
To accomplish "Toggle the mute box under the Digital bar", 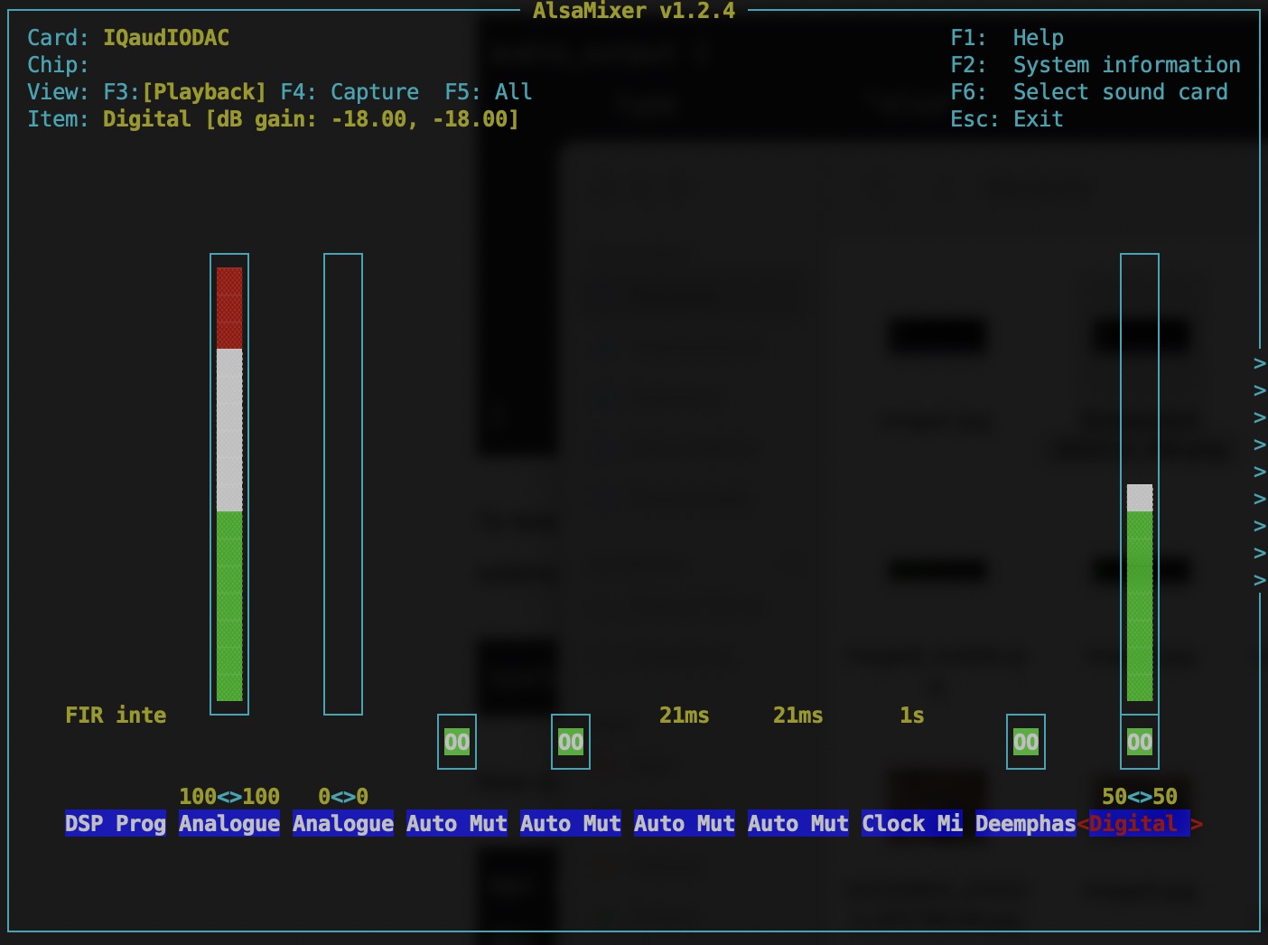I will (x=1139, y=742).
